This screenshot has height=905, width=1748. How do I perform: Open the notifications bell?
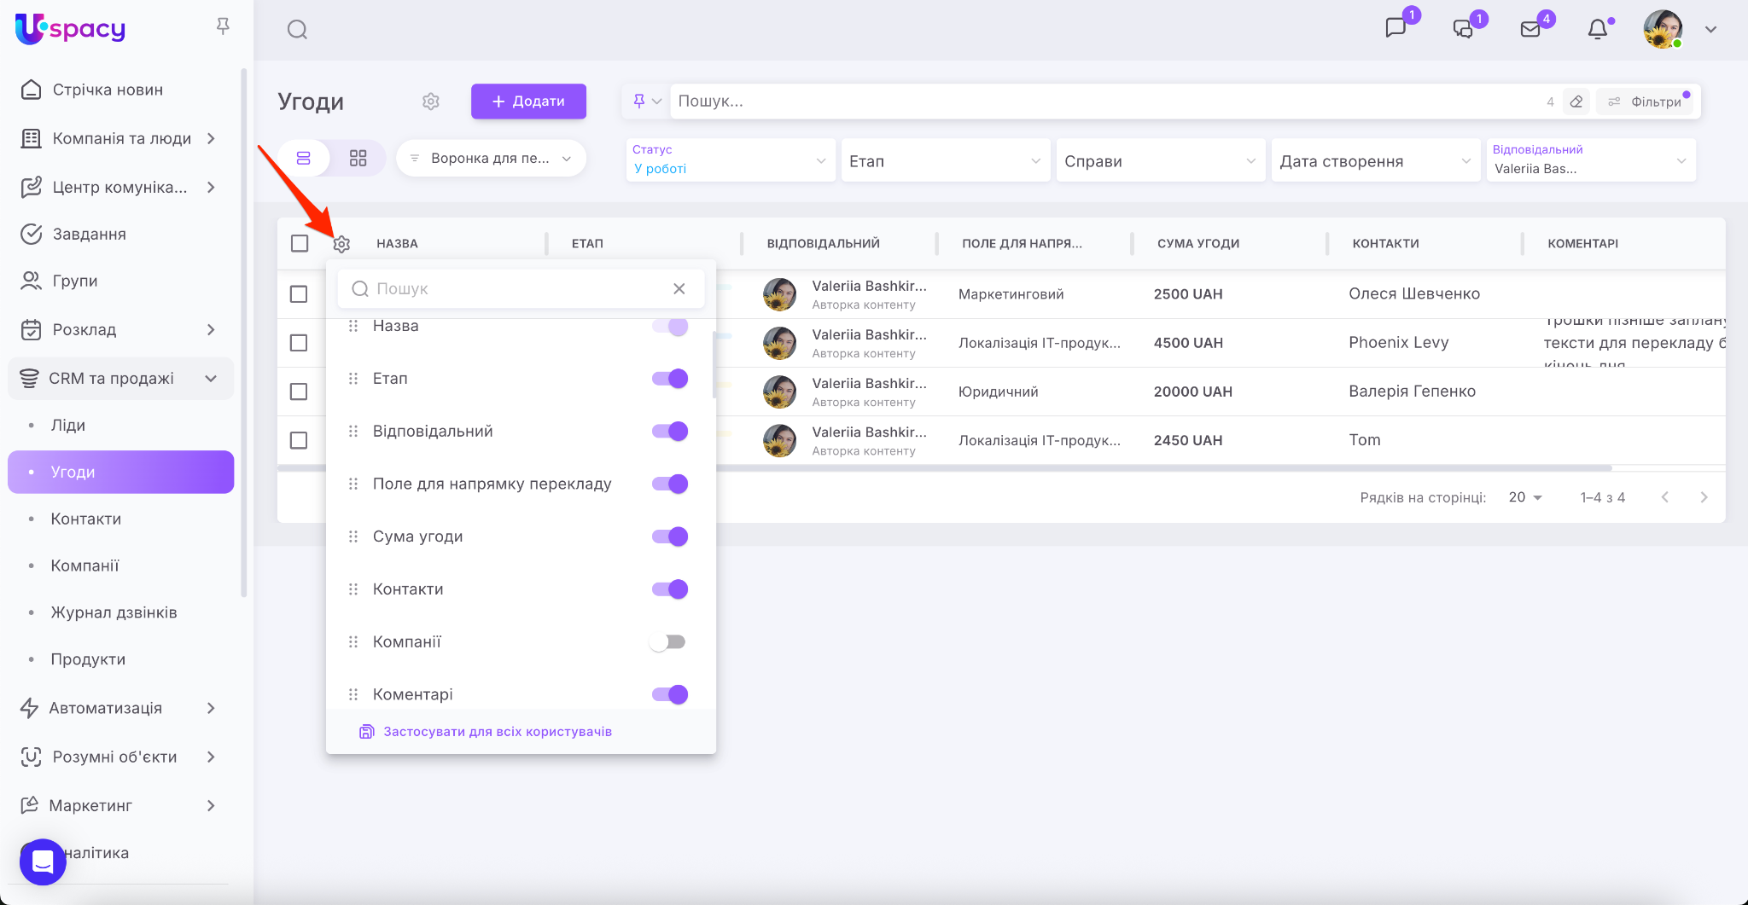point(1597,30)
